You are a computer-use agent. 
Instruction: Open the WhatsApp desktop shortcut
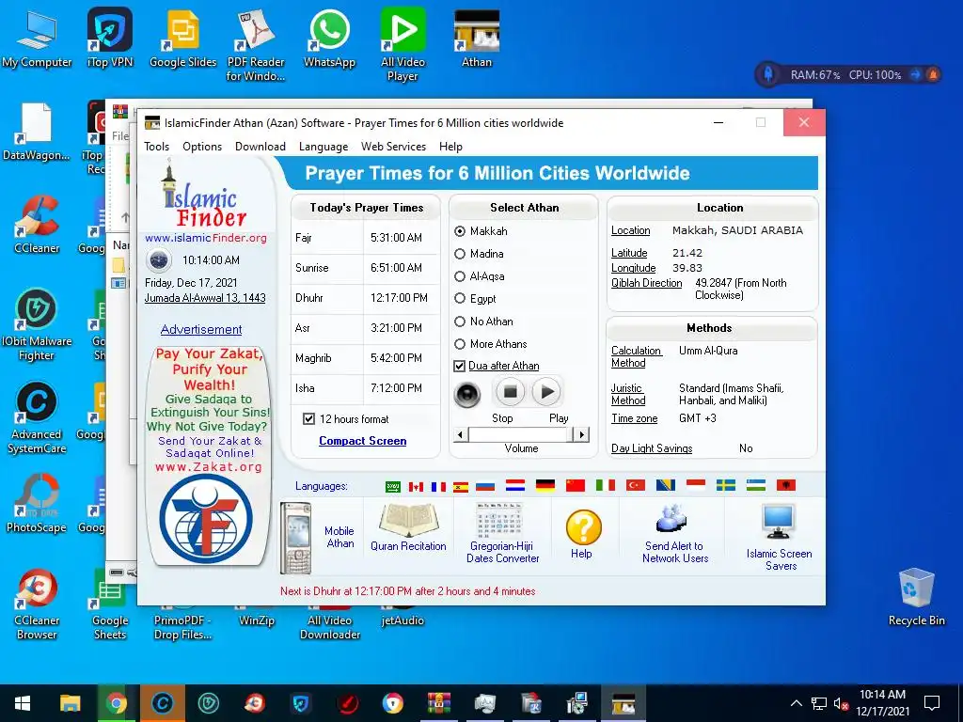329,38
